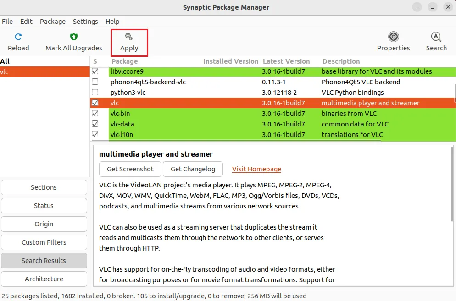Click the Get Changelog button
Screen dimensions: 456x301
pyautogui.click(x=193, y=169)
